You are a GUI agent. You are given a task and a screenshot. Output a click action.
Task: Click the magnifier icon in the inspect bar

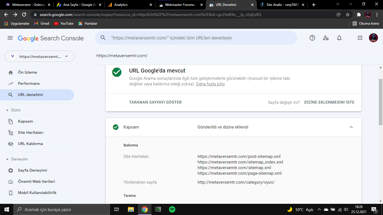(103, 38)
